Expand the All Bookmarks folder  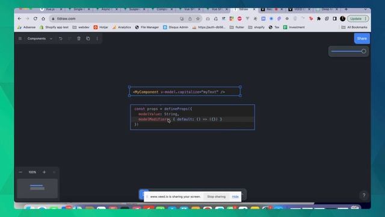coord(354,27)
